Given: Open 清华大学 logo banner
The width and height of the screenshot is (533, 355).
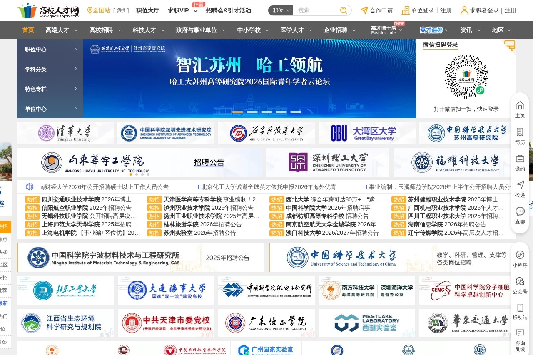Looking at the screenshot, I should pyautogui.click(x=65, y=133).
